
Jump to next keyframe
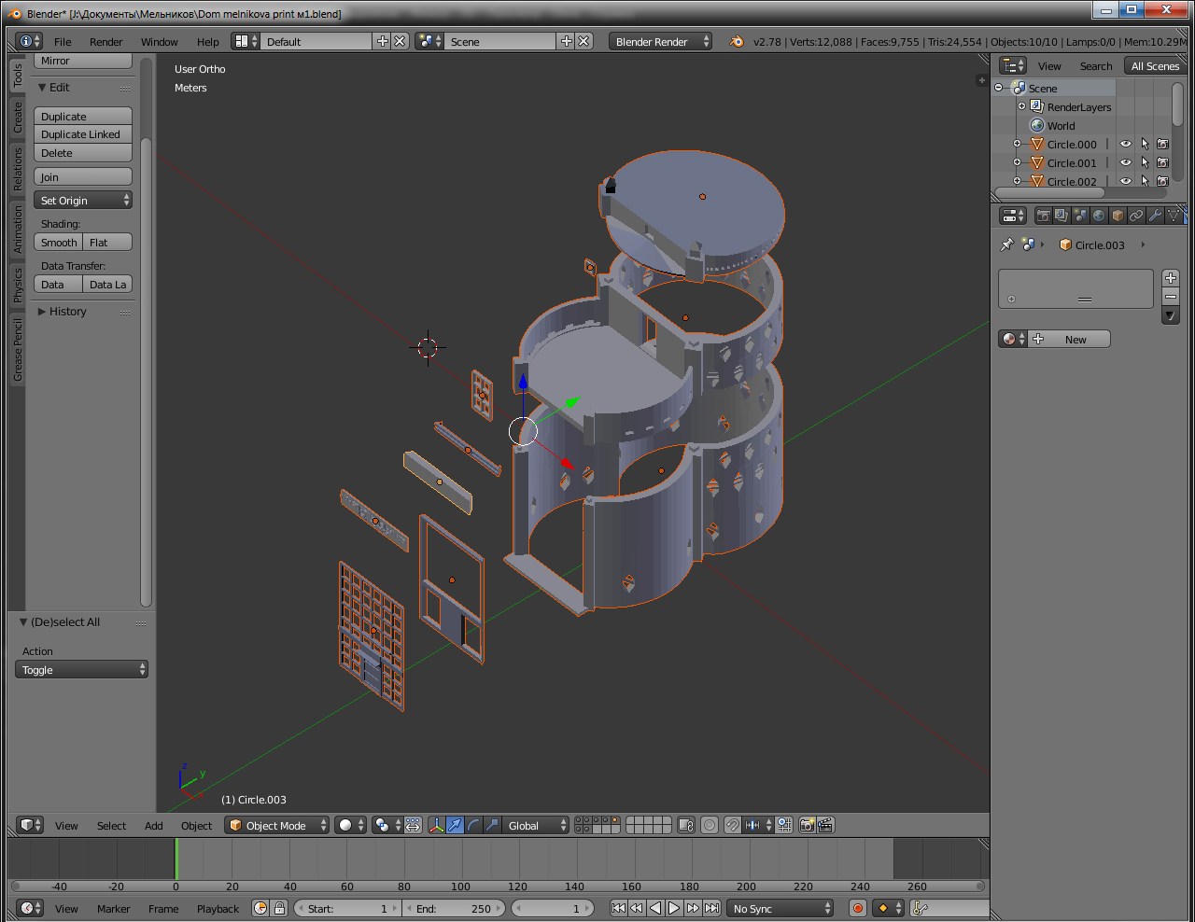[693, 908]
